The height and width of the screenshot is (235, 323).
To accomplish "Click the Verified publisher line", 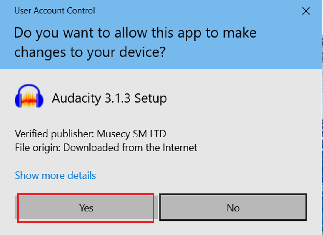I will [x=90, y=134].
